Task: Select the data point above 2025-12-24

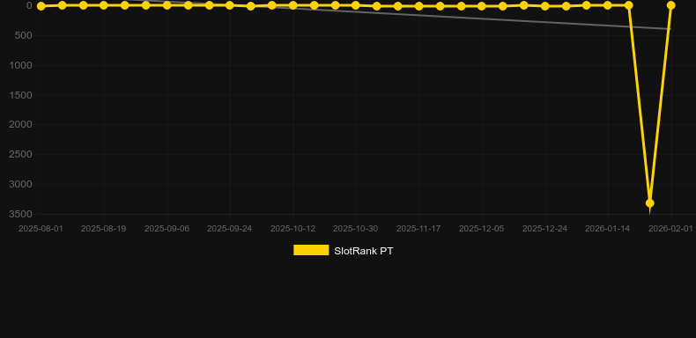Action: [545, 6]
